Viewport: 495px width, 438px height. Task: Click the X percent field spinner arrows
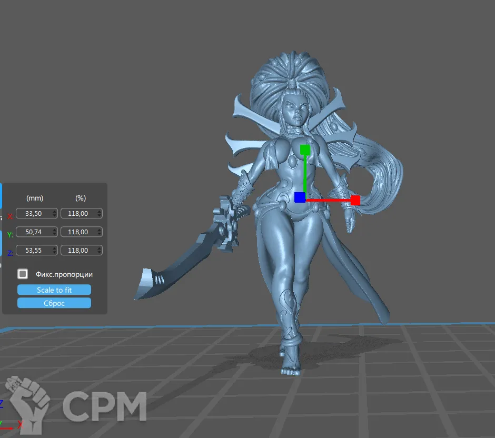pyautogui.click(x=100, y=213)
